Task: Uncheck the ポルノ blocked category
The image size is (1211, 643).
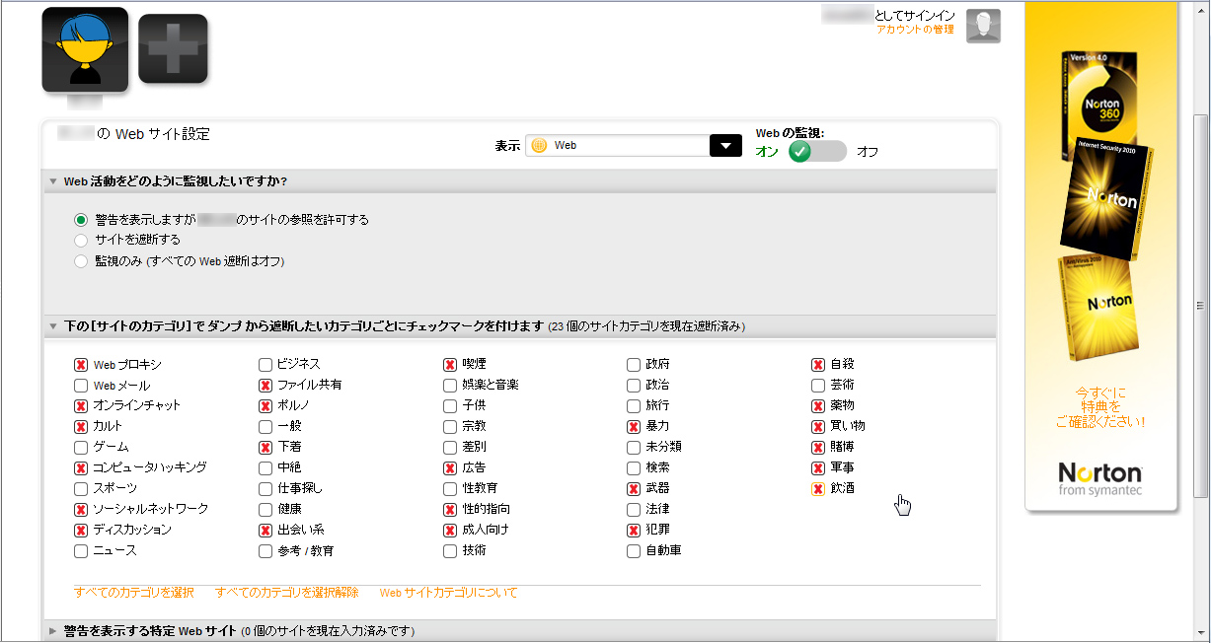Action: (265, 405)
